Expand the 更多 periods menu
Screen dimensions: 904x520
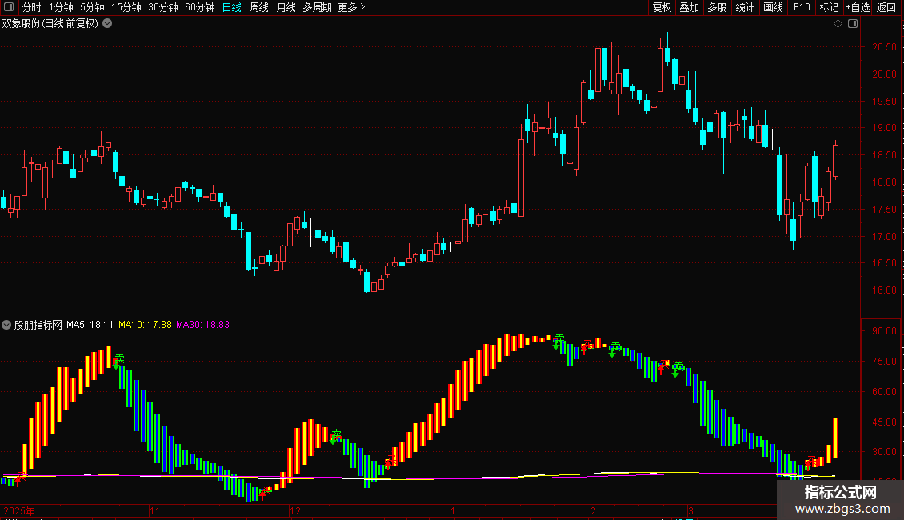pyautogui.click(x=351, y=7)
